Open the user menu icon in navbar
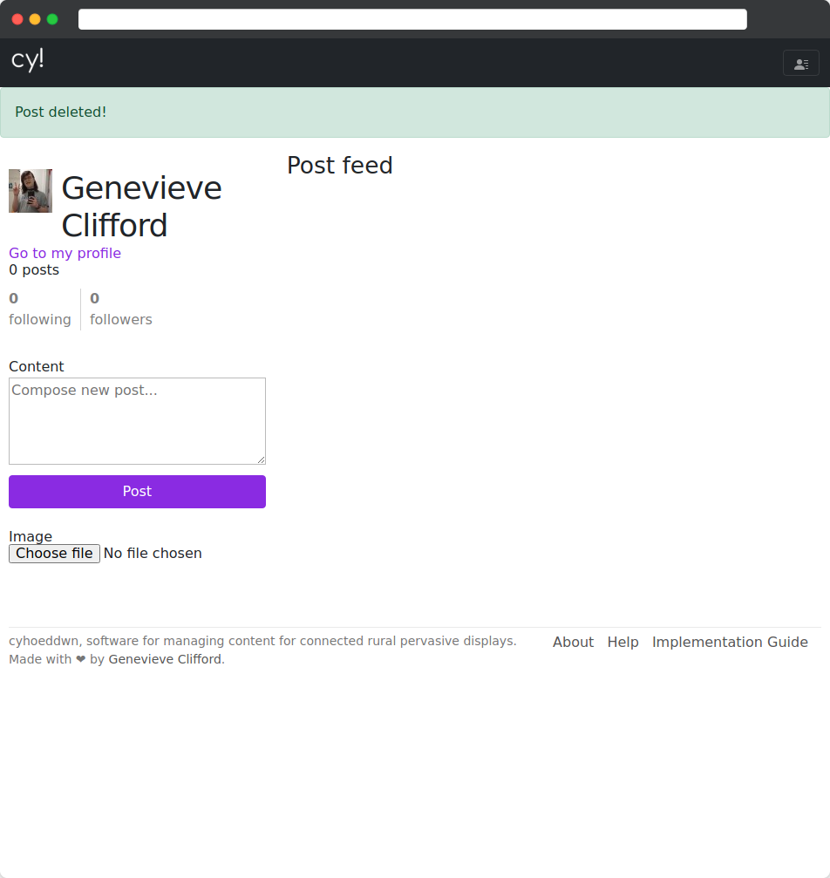This screenshot has height=878, width=830. click(x=801, y=64)
